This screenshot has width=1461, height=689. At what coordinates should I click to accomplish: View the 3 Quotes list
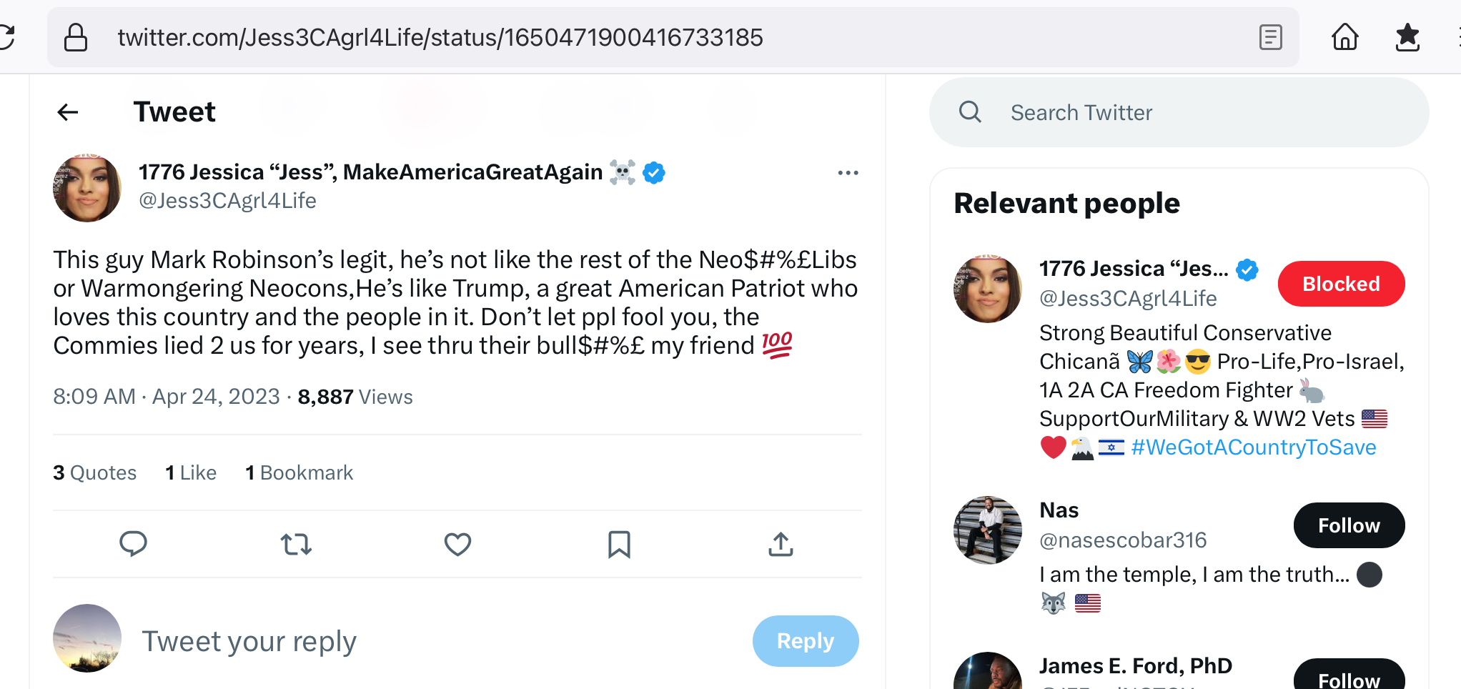[x=95, y=472]
